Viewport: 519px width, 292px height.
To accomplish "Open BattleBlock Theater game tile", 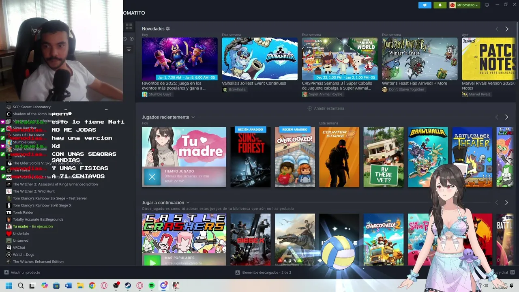I will [x=472, y=157].
